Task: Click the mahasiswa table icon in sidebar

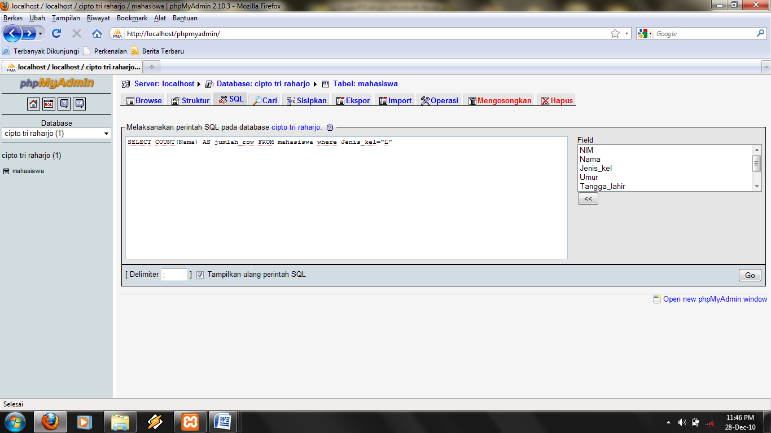Action: 6,171
